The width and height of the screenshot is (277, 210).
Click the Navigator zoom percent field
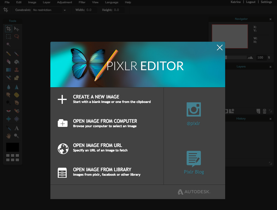[261, 57]
